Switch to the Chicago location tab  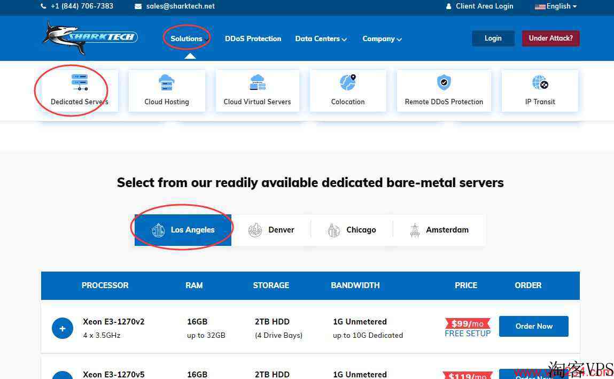pyautogui.click(x=352, y=230)
